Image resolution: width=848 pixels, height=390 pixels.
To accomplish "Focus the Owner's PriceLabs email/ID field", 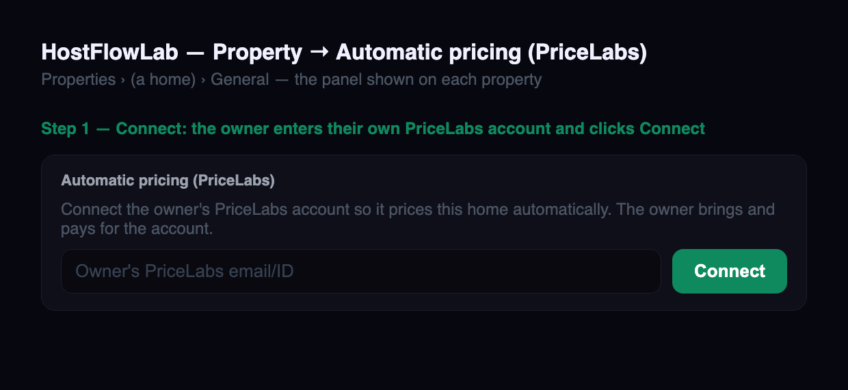I will [x=361, y=271].
